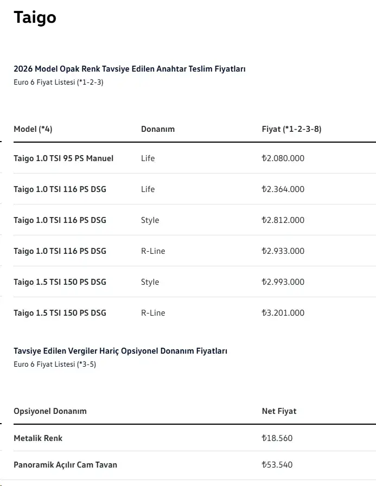Select the Metalik Renk option row
The width and height of the screenshot is (376, 486).
pos(195,438)
